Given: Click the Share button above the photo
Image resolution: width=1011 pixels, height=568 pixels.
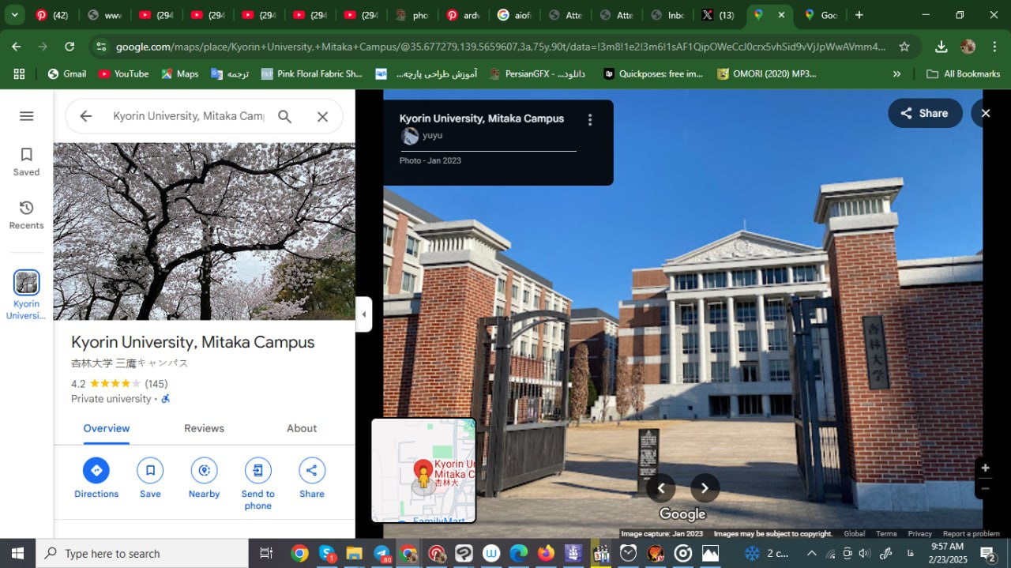Looking at the screenshot, I should pos(925,113).
